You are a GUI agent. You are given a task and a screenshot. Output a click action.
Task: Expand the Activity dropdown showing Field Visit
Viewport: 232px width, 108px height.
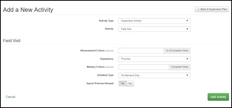154,29
